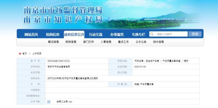Click the 关键词 field label

pos(122,84)
